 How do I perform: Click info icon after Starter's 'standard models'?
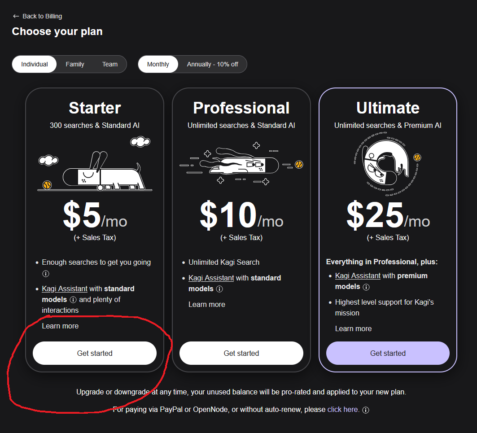pyautogui.click(x=73, y=300)
